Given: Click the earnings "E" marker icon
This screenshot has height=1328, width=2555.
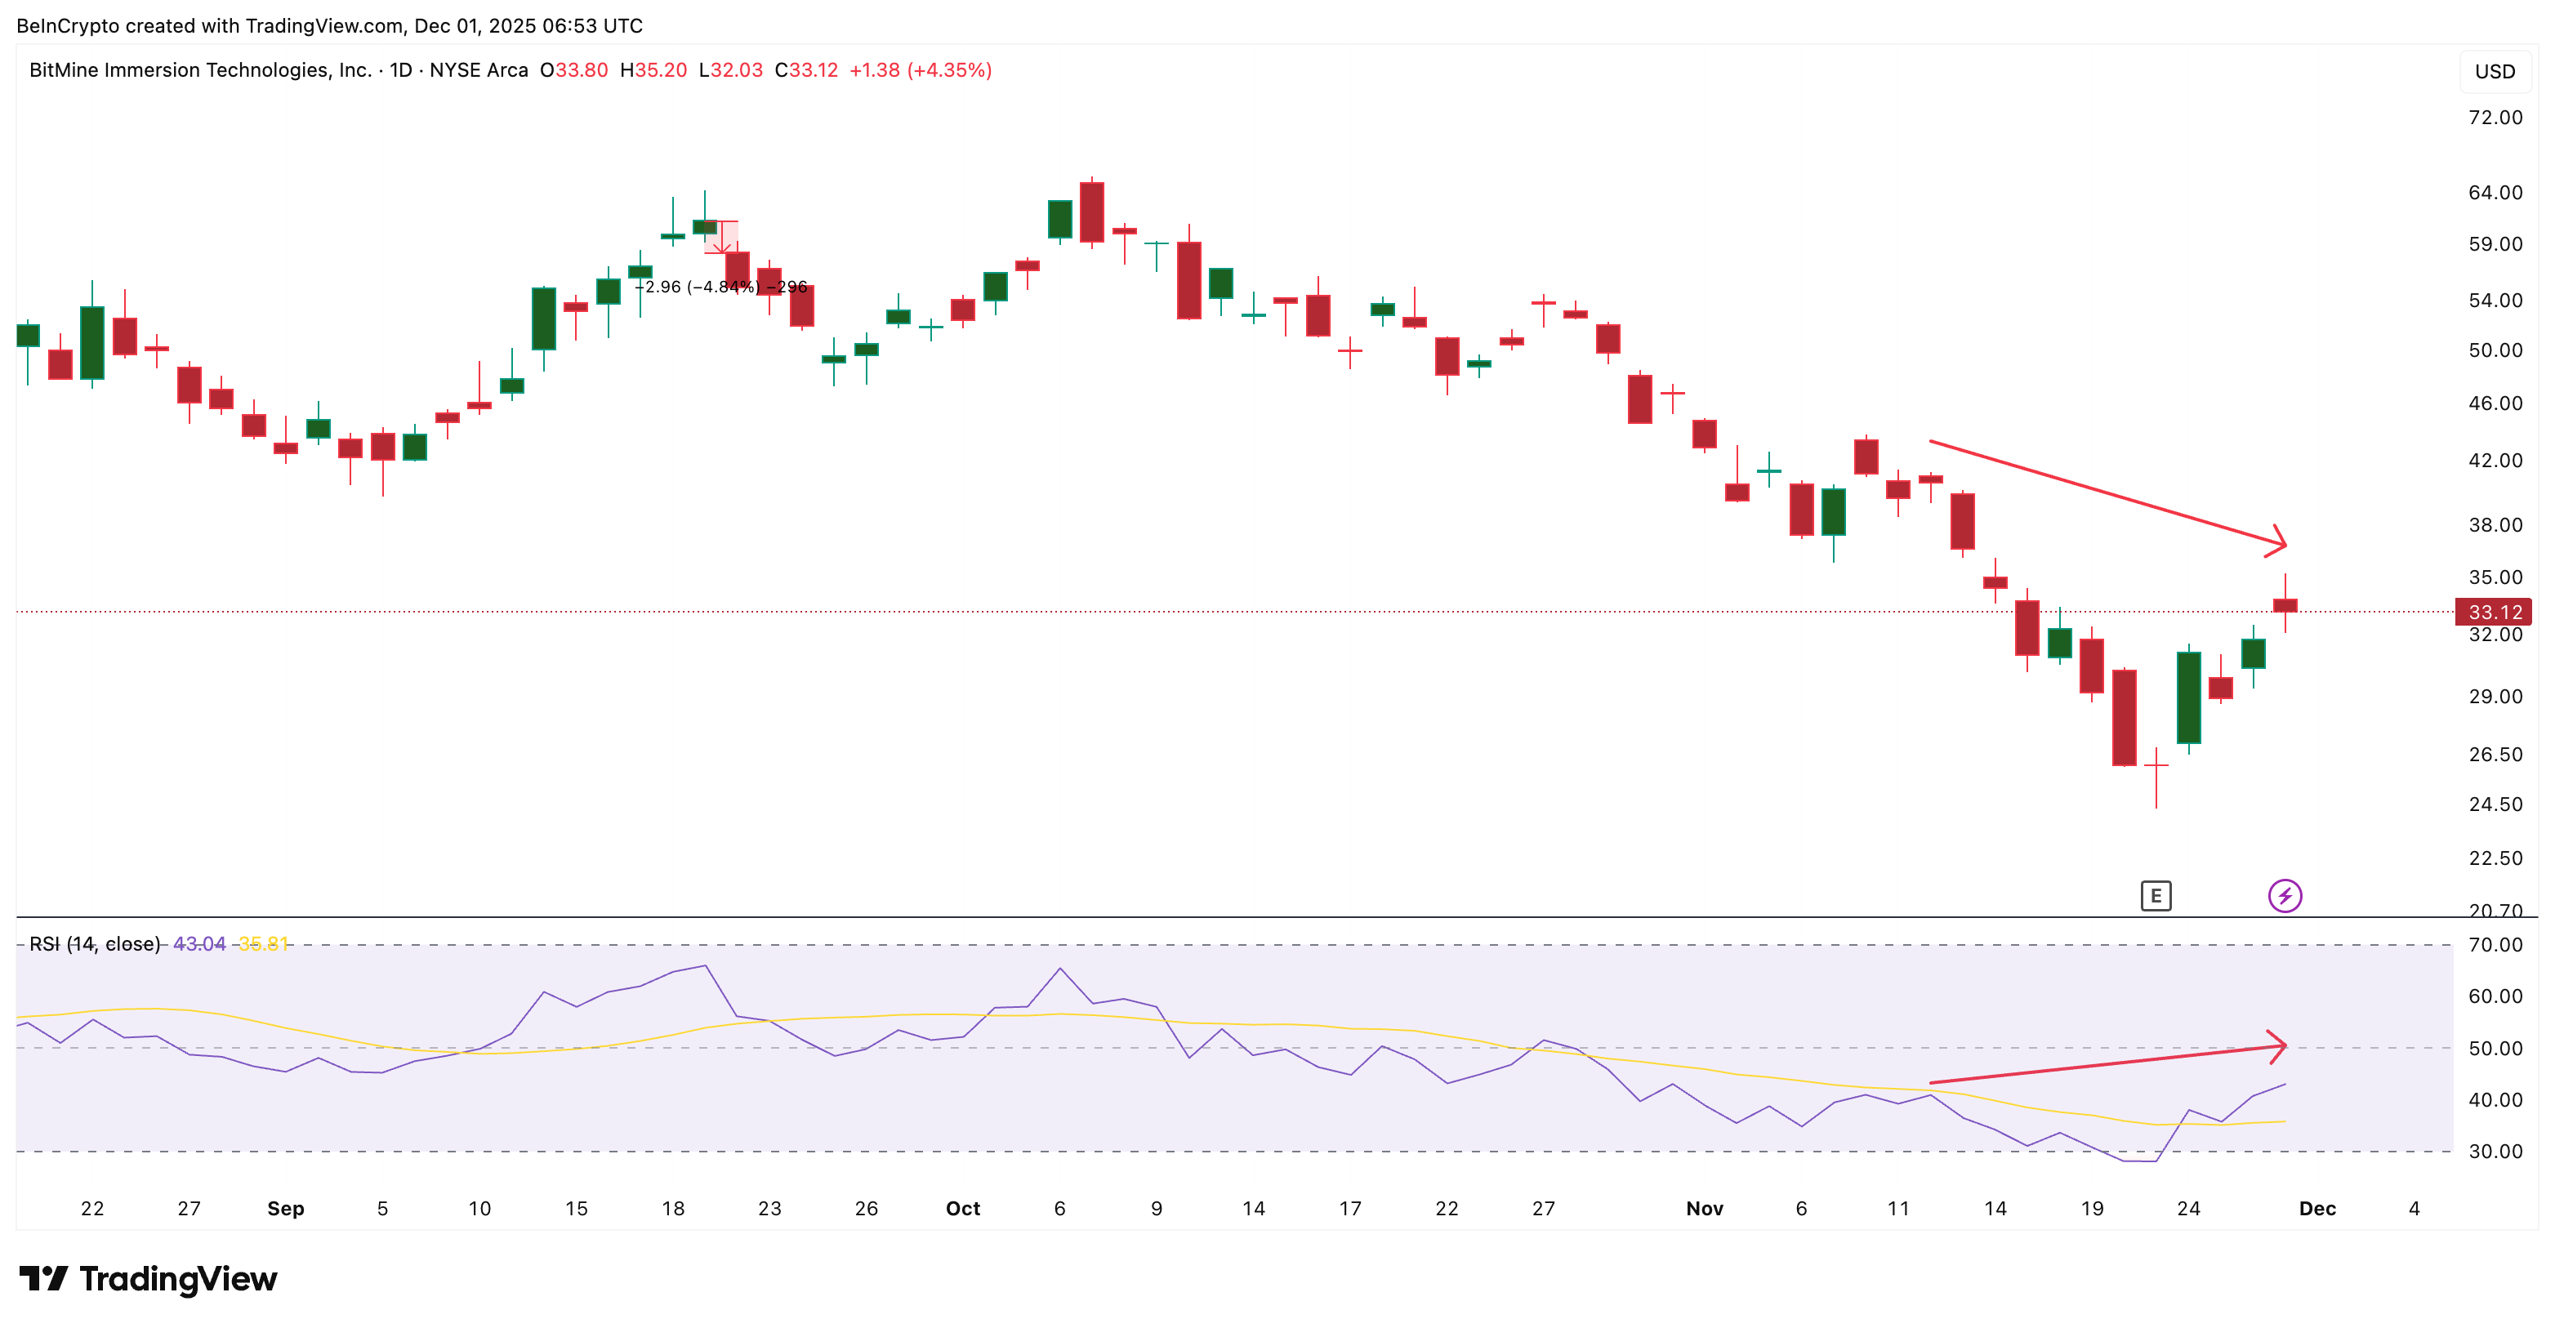Looking at the screenshot, I should [x=2158, y=896].
